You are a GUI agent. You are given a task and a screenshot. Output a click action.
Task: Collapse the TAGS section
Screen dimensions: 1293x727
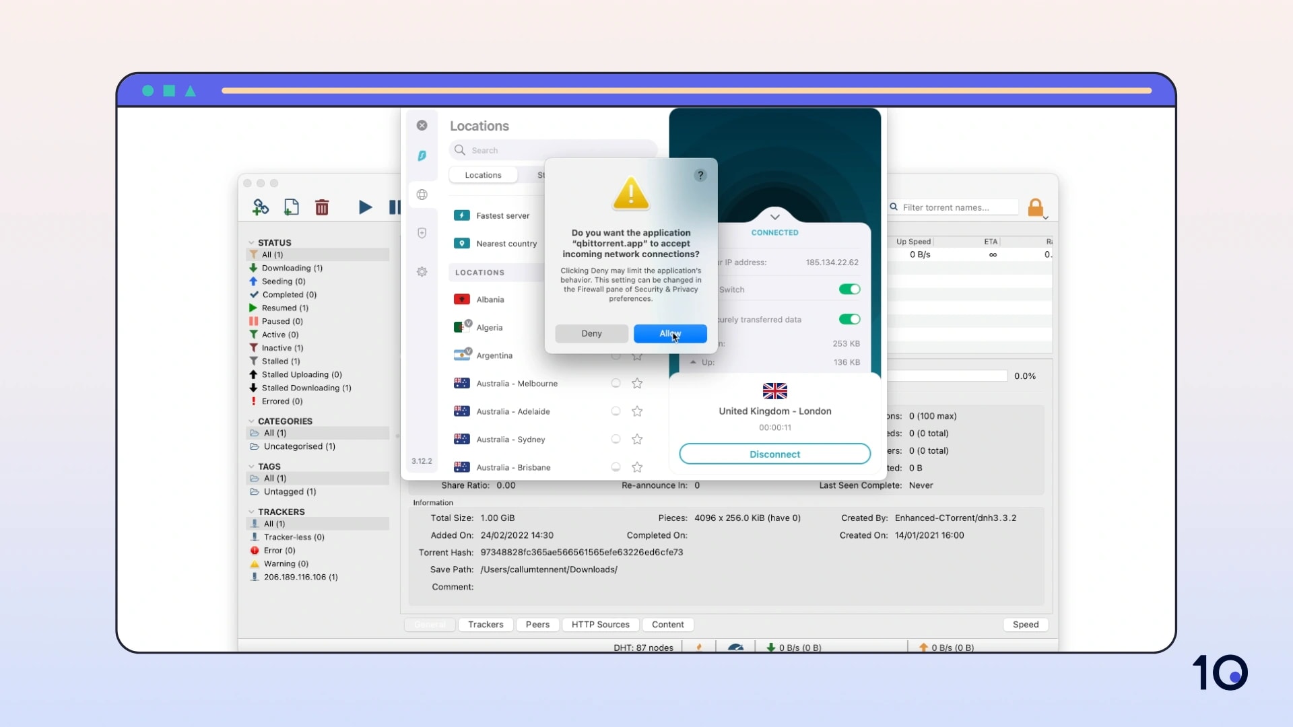tap(251, 466)
